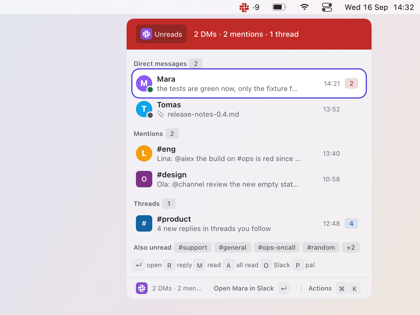Open the #eng mention from Lina
The height and width of the screenshot is (315, 420).
tap(249, 153)
